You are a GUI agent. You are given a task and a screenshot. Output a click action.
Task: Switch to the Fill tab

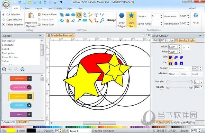pyautogui.click(x=157, y=41)
